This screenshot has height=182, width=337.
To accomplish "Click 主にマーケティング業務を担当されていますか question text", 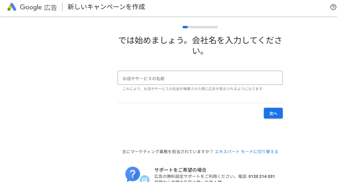I will coord(168,152).
